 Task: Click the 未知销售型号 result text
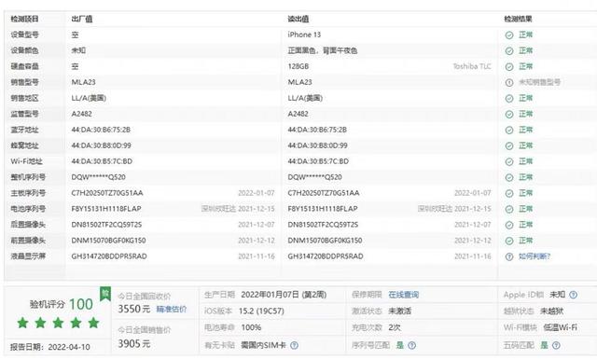pyautogui.click(x=539, y=82)
